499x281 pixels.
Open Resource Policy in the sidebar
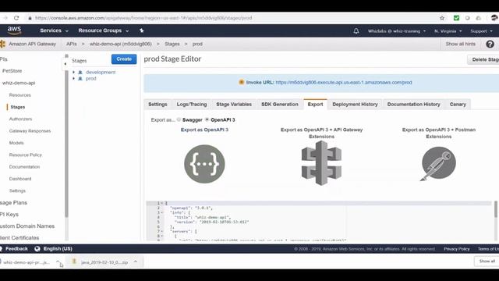[26, 155]
